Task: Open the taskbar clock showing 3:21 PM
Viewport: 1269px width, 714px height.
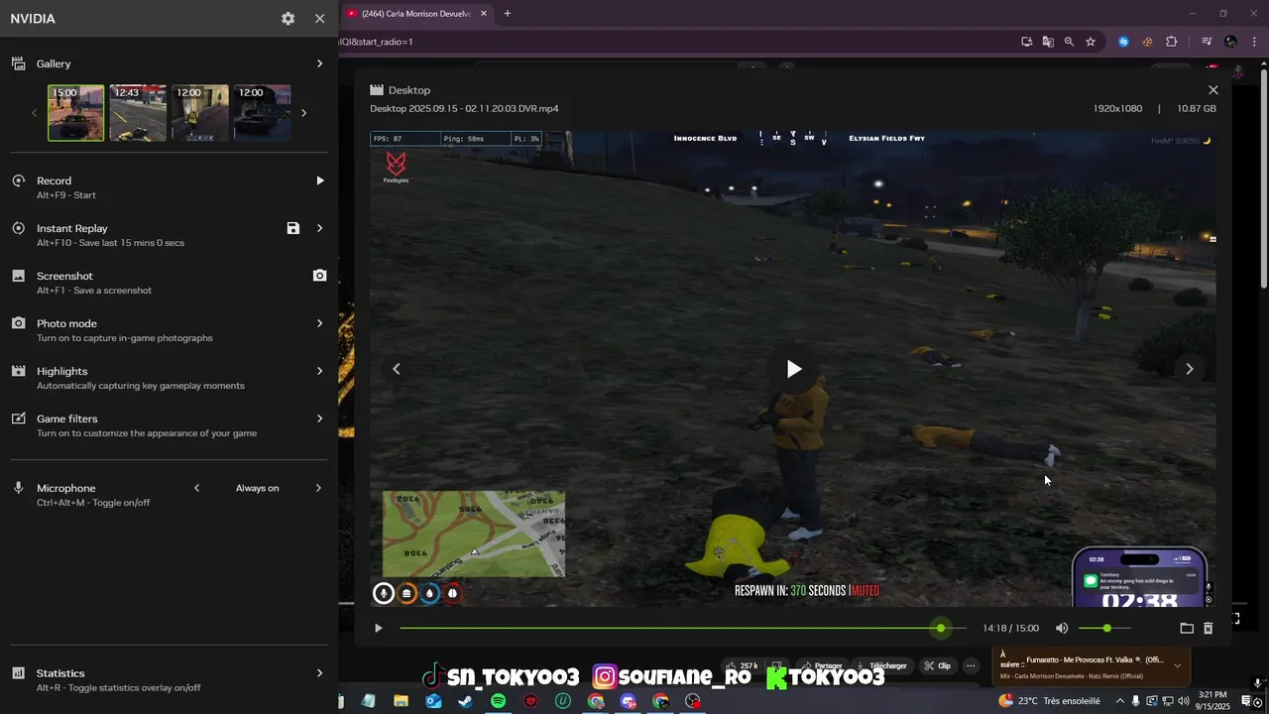Action: (x=1213, y=701)
